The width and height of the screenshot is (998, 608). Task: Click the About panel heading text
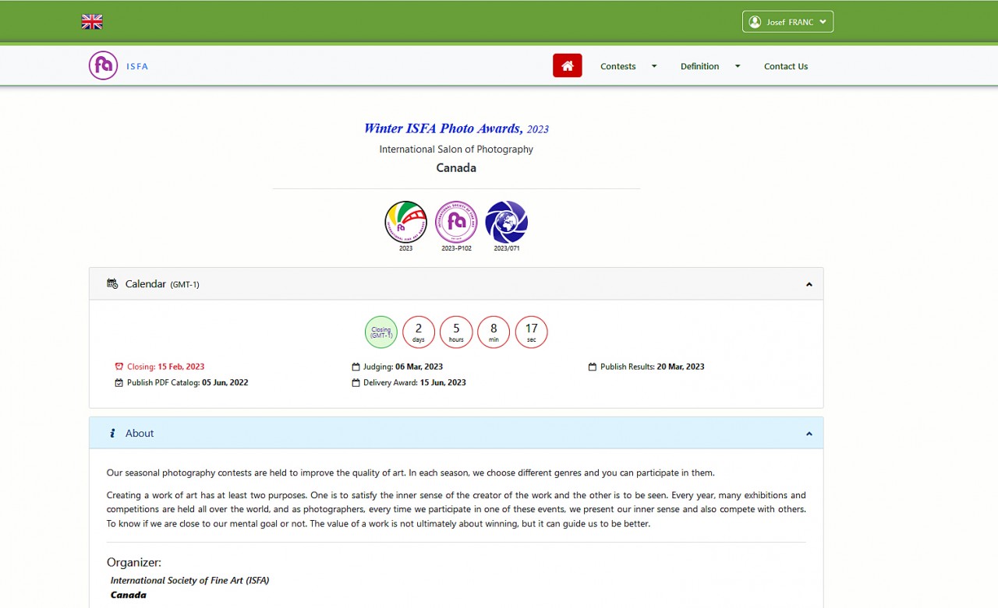(x=140, y=434)
